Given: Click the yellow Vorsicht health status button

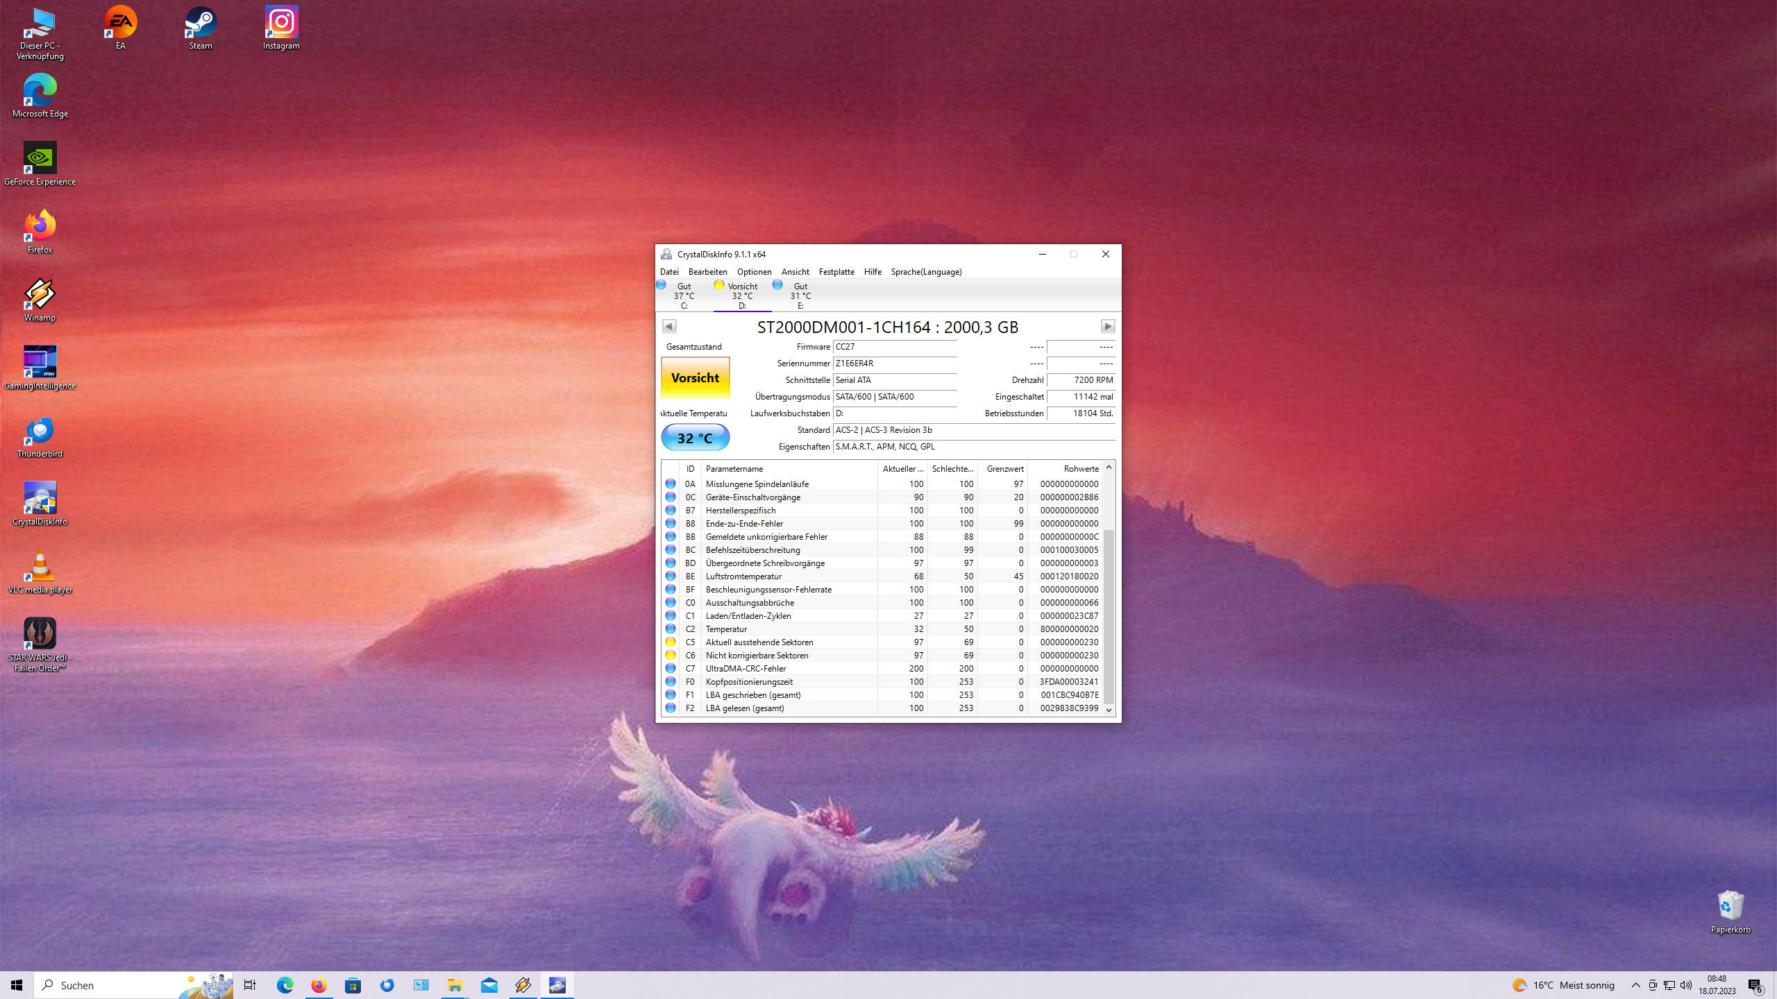Looking at the screenshot, I should (x=695, y=378).
